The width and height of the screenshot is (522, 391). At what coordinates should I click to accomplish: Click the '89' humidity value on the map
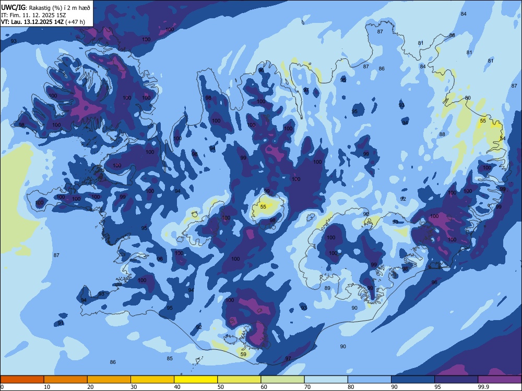pos(327,288)
